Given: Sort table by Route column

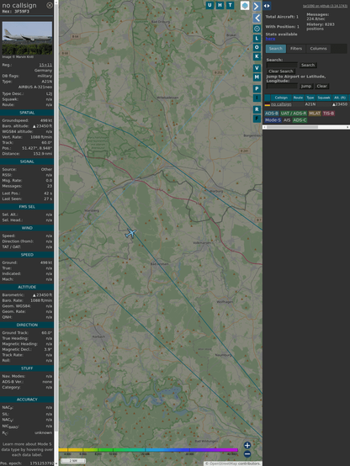Looking at the screenshot, I should coord(299,98).
